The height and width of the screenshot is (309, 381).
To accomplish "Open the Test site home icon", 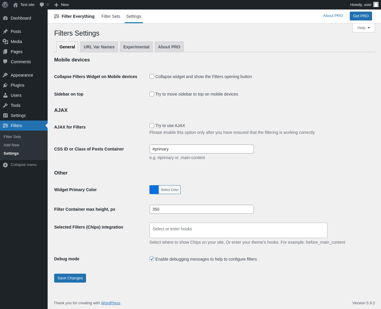I will tap(15, 5).
